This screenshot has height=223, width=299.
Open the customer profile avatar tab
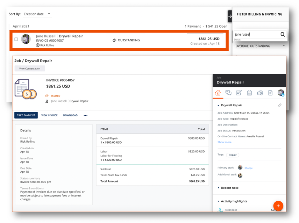click(281, 93)
